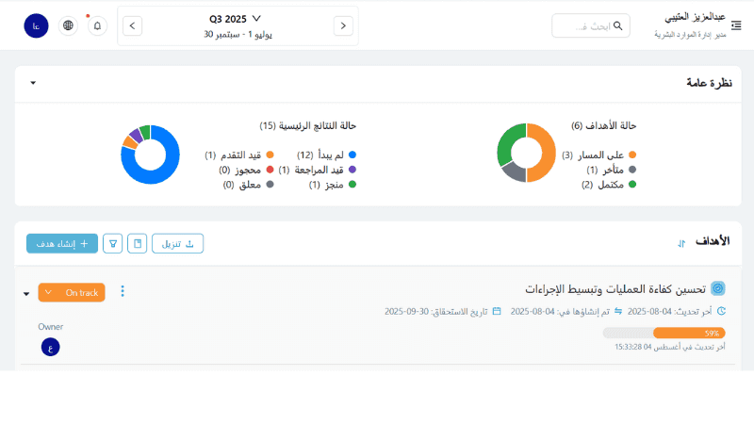Click the sort arrows next to الأهداف

click(681, 244)
